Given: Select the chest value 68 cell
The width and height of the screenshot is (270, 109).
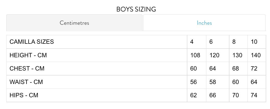Looking at the screenshot, I should click(236, 68).
